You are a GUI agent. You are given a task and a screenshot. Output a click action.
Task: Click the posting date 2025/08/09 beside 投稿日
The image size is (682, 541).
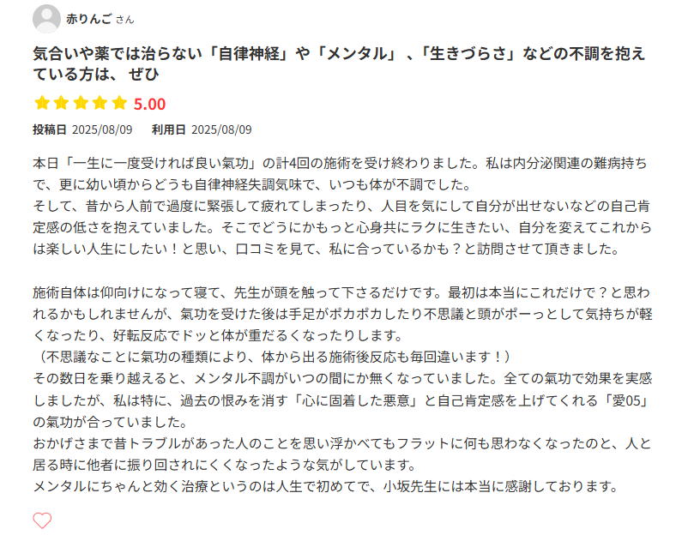102,129
